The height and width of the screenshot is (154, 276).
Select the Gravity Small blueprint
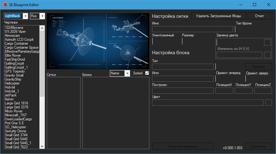click(22, 75)
